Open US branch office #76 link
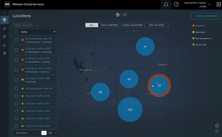222x137 pixels. pyautogui.click(x=37, y=58)
